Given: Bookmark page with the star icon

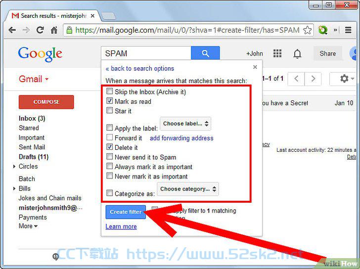Looking at the screenshot, I should click(x=308, y=30).
